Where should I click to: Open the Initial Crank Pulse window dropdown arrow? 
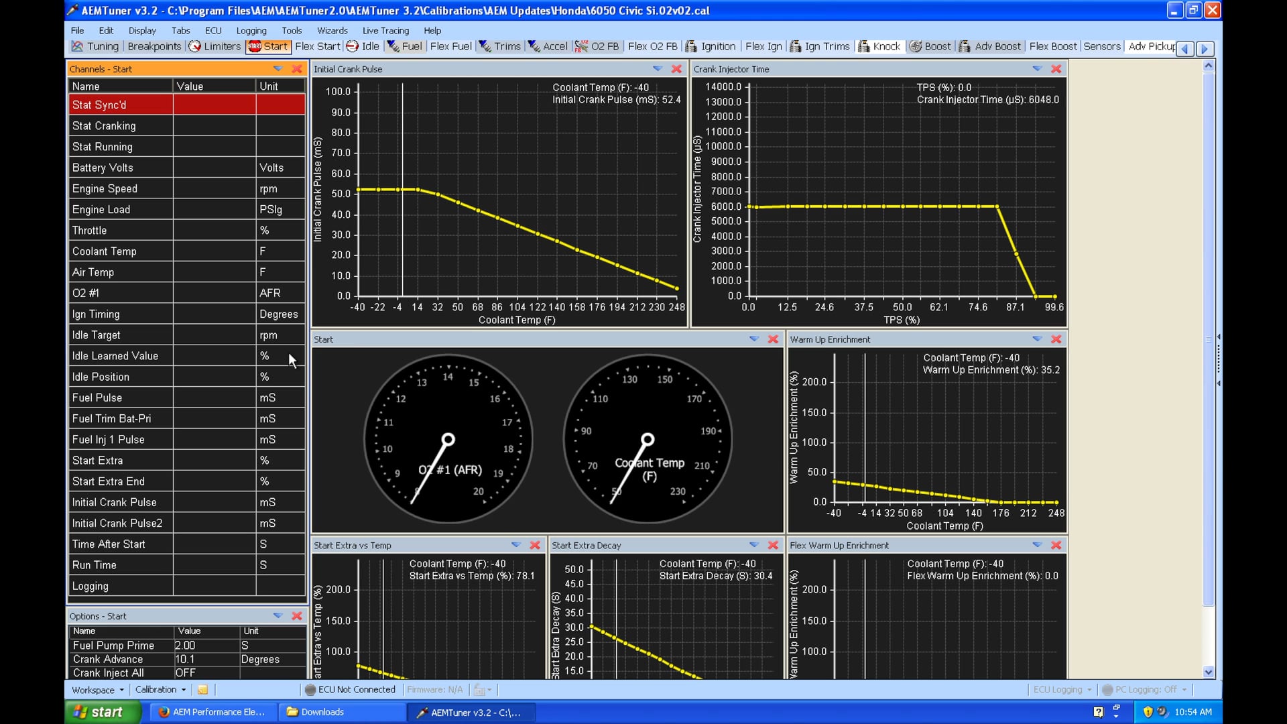[657, 68]
